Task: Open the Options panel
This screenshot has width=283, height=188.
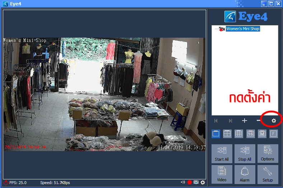Action: click(268, 154)
